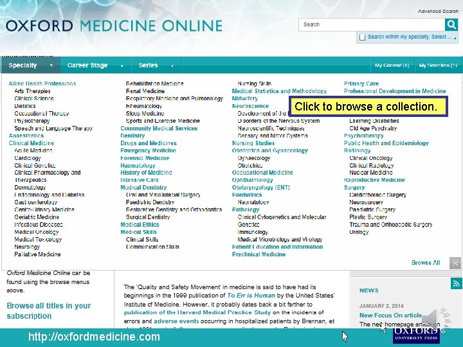Image resolution: width=463 pixels, height=347 pixels.
Task: Click the speaker audio icon
Action: [435, 319]
